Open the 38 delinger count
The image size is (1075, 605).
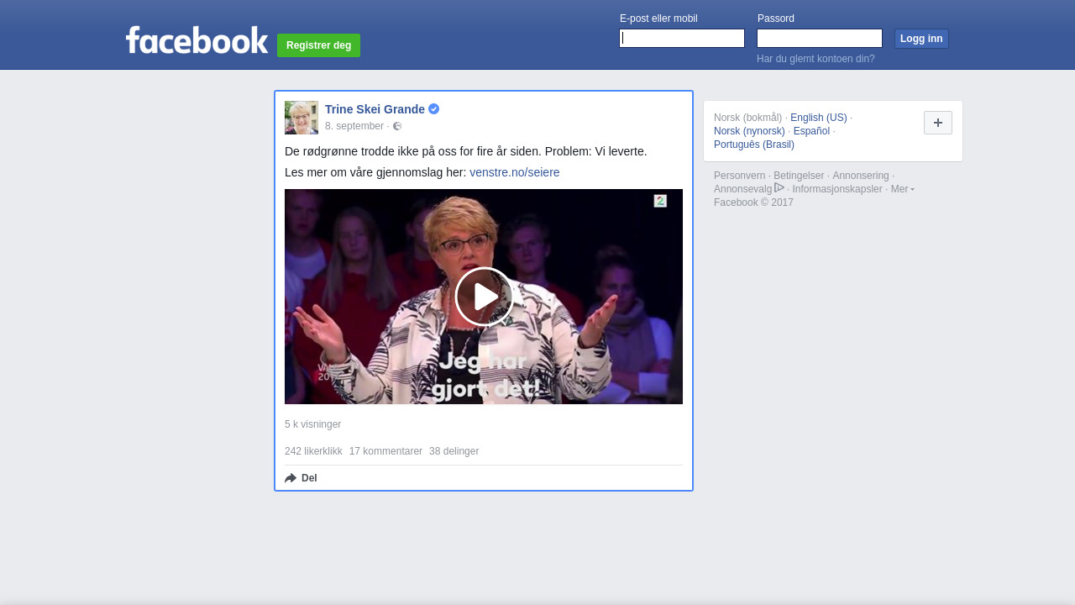click(454, 451)
